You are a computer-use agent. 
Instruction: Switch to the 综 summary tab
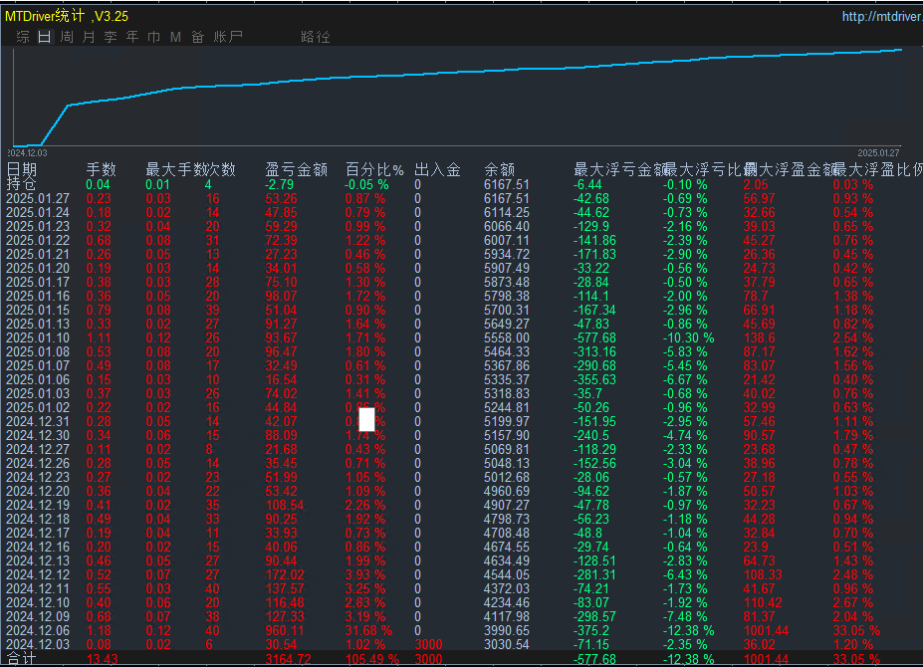click(x=23, y=37)
